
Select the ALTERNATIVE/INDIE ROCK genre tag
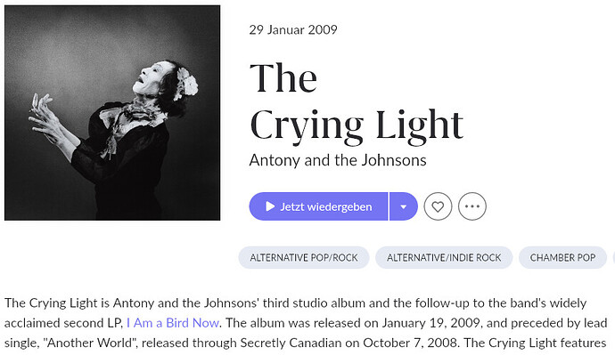[x=444, y=257]
